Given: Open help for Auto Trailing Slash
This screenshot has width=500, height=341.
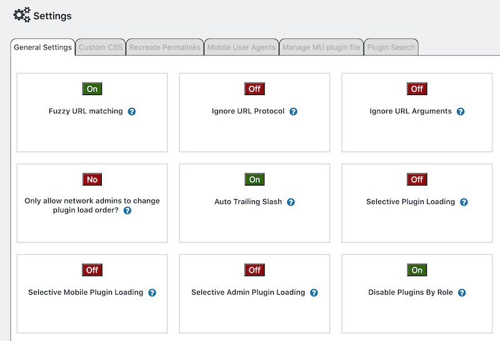Looking at the screenshot, I should [x=291, y=202].
